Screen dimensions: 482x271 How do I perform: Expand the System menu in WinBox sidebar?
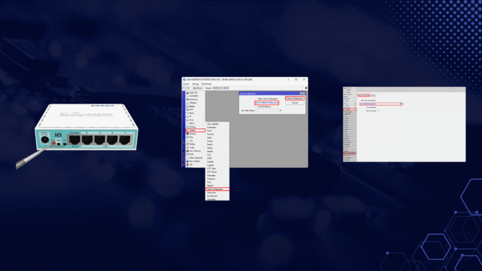(195, 130)
